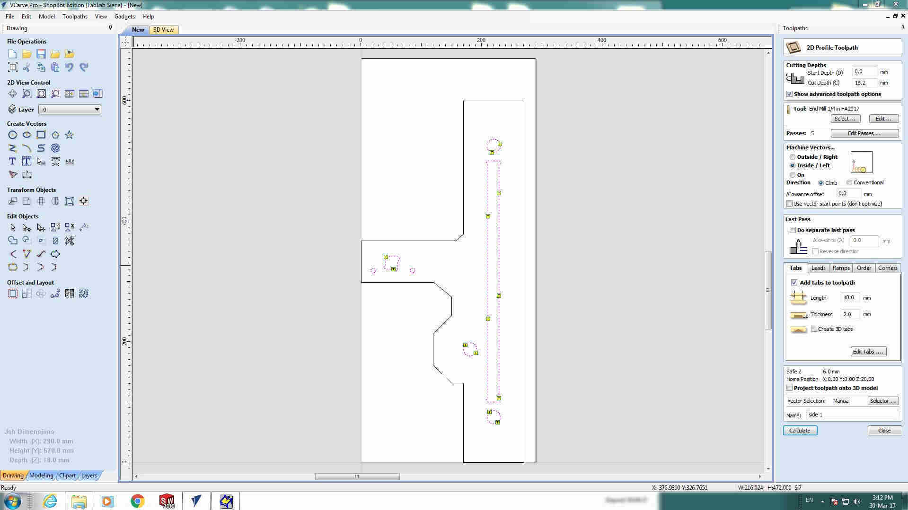The height and width of the screenshot is (510, 908).
Task: Select the Draw Text tool
Action: 13,162
